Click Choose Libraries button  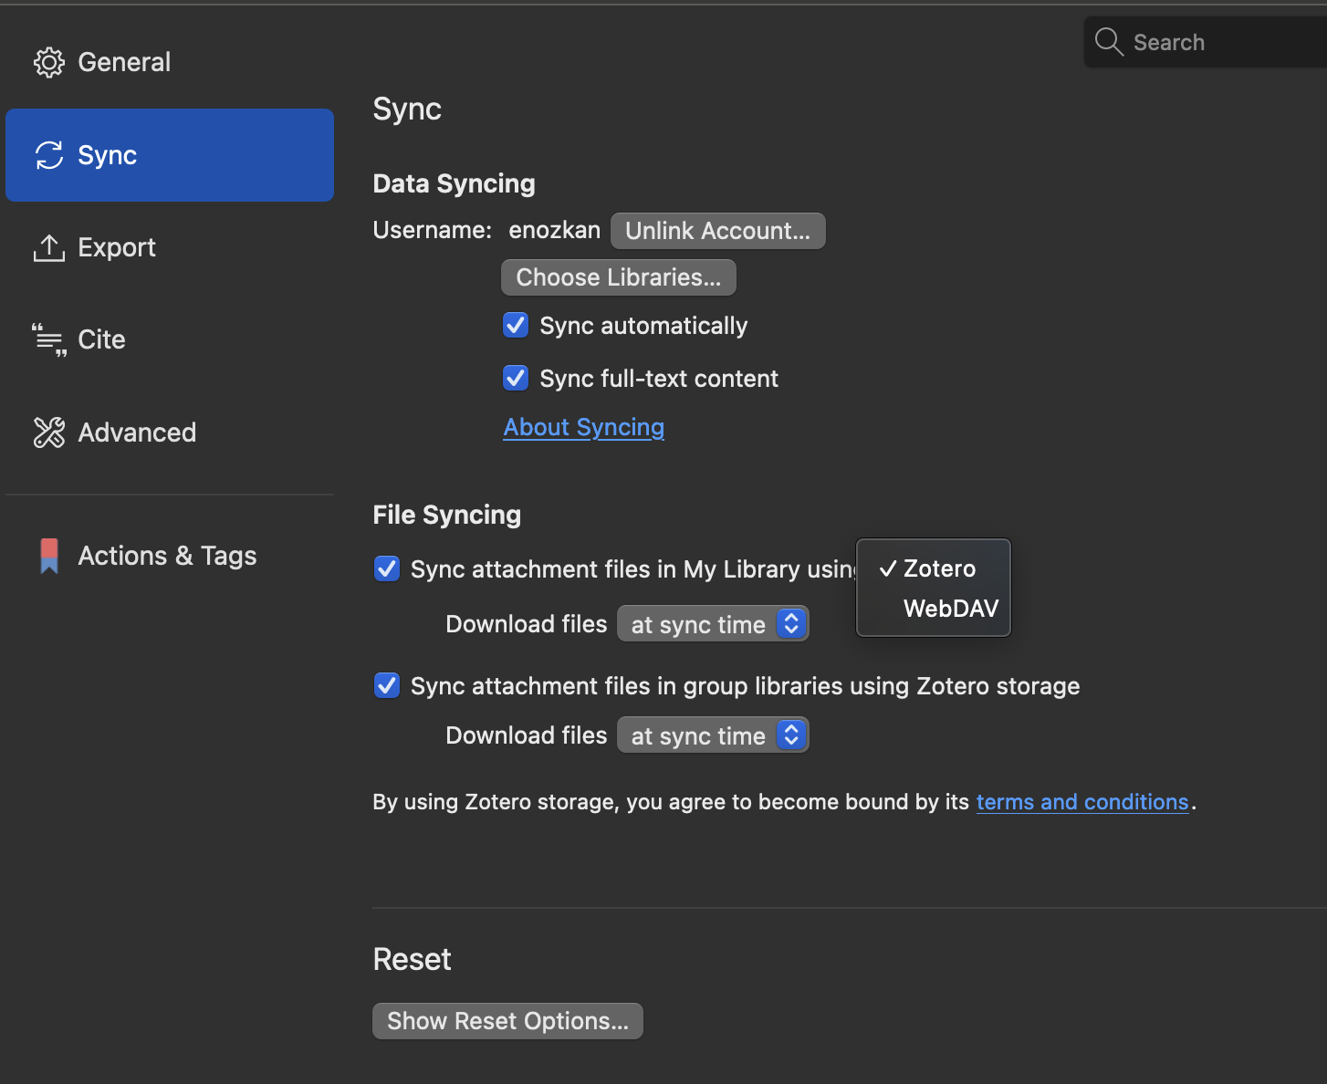coord(619,277)
